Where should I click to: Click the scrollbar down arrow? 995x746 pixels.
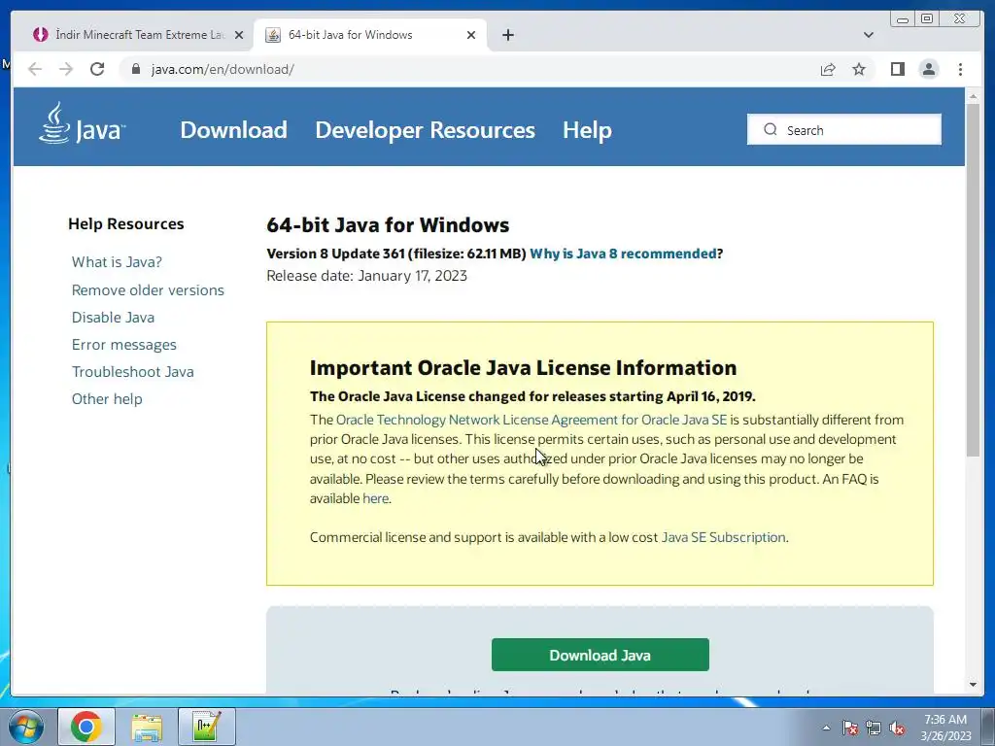[x=973, y=685]
